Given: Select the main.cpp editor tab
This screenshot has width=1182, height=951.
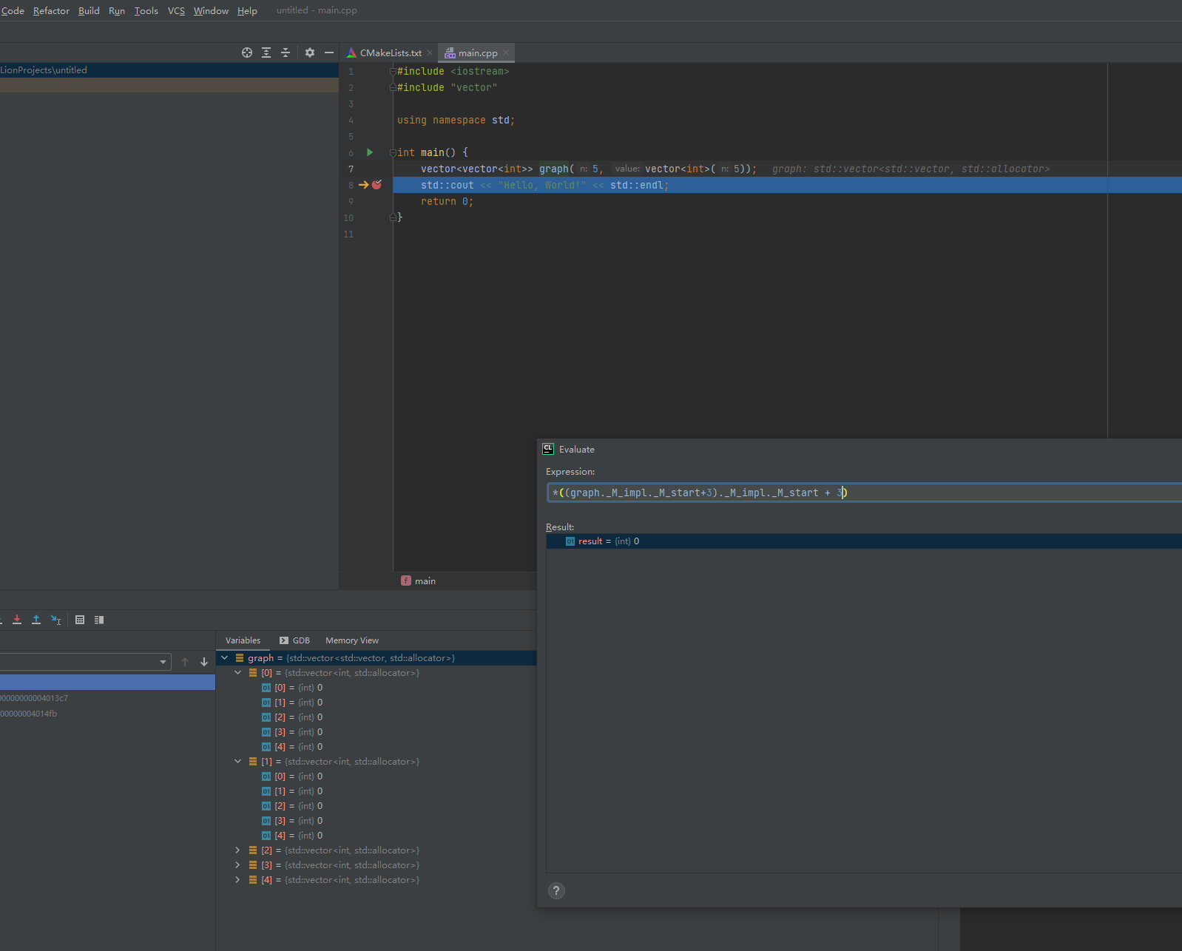Looking at the screenshot, I should click(478, 53).
